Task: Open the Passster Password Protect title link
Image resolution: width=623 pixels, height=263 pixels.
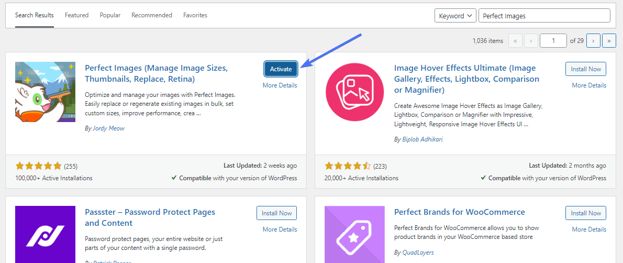Action: [150, 217]
